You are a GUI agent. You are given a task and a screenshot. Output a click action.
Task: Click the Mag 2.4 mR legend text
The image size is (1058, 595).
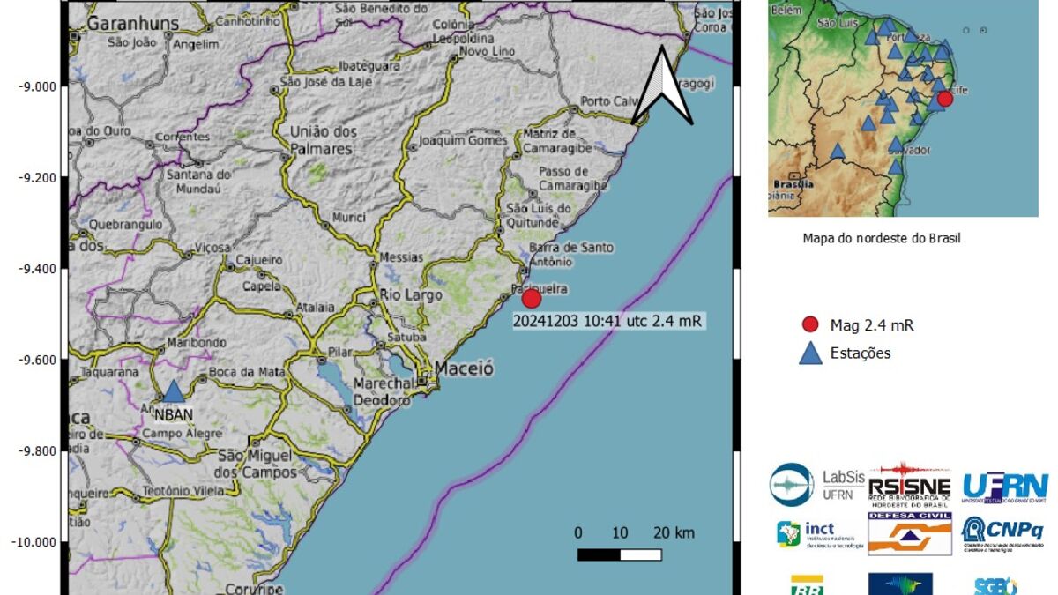tap(872, 325)
